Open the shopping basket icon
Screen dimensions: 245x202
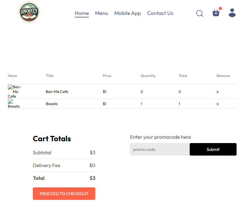pyautogui.click(x=216, y=13)
